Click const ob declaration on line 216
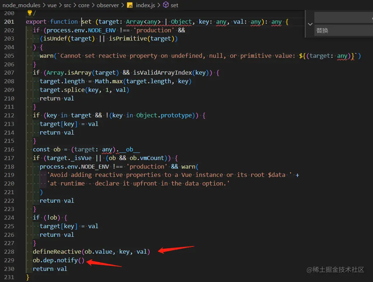This screenshot has width=373, height=282. [x=47, y=150]
